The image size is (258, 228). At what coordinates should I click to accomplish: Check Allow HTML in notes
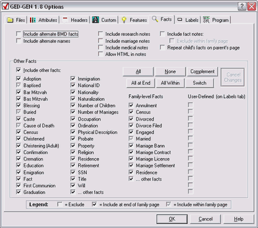coord(101,54)
